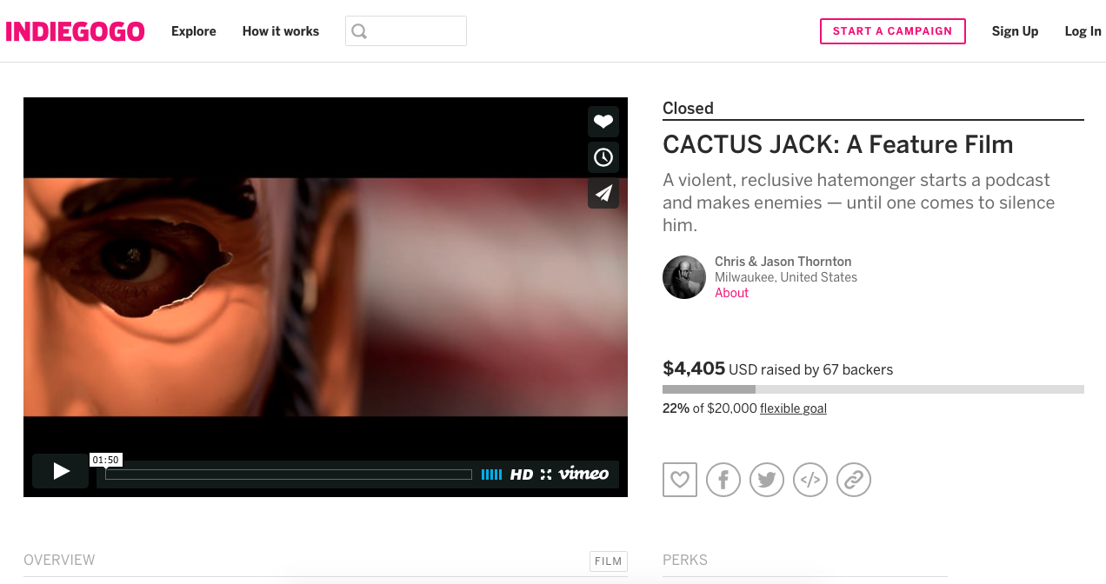The image size is (1106, 584).
Task: Open Chris & Jason Thornton profile
Action: pyautogui.click(x=783, y=262)
